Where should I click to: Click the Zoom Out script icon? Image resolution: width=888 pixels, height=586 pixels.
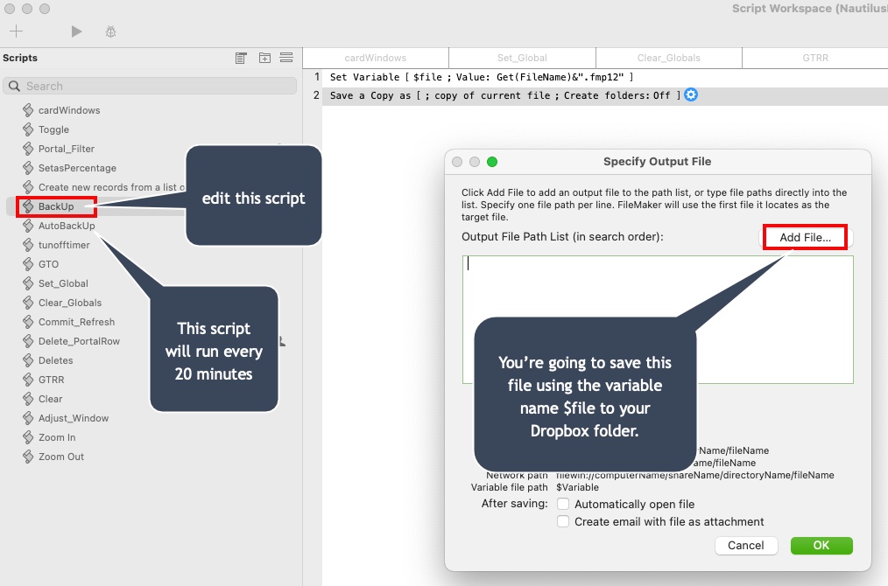coord(28,457)
